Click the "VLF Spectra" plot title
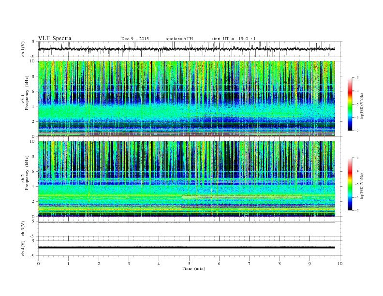Screen dimensions: 383x296 tap(55, 38)
